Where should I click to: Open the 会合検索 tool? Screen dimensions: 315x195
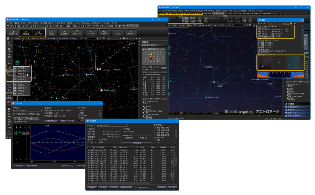tap(64, 32)
